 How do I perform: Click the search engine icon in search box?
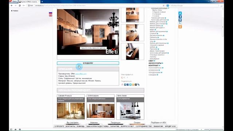coord(167,5)
